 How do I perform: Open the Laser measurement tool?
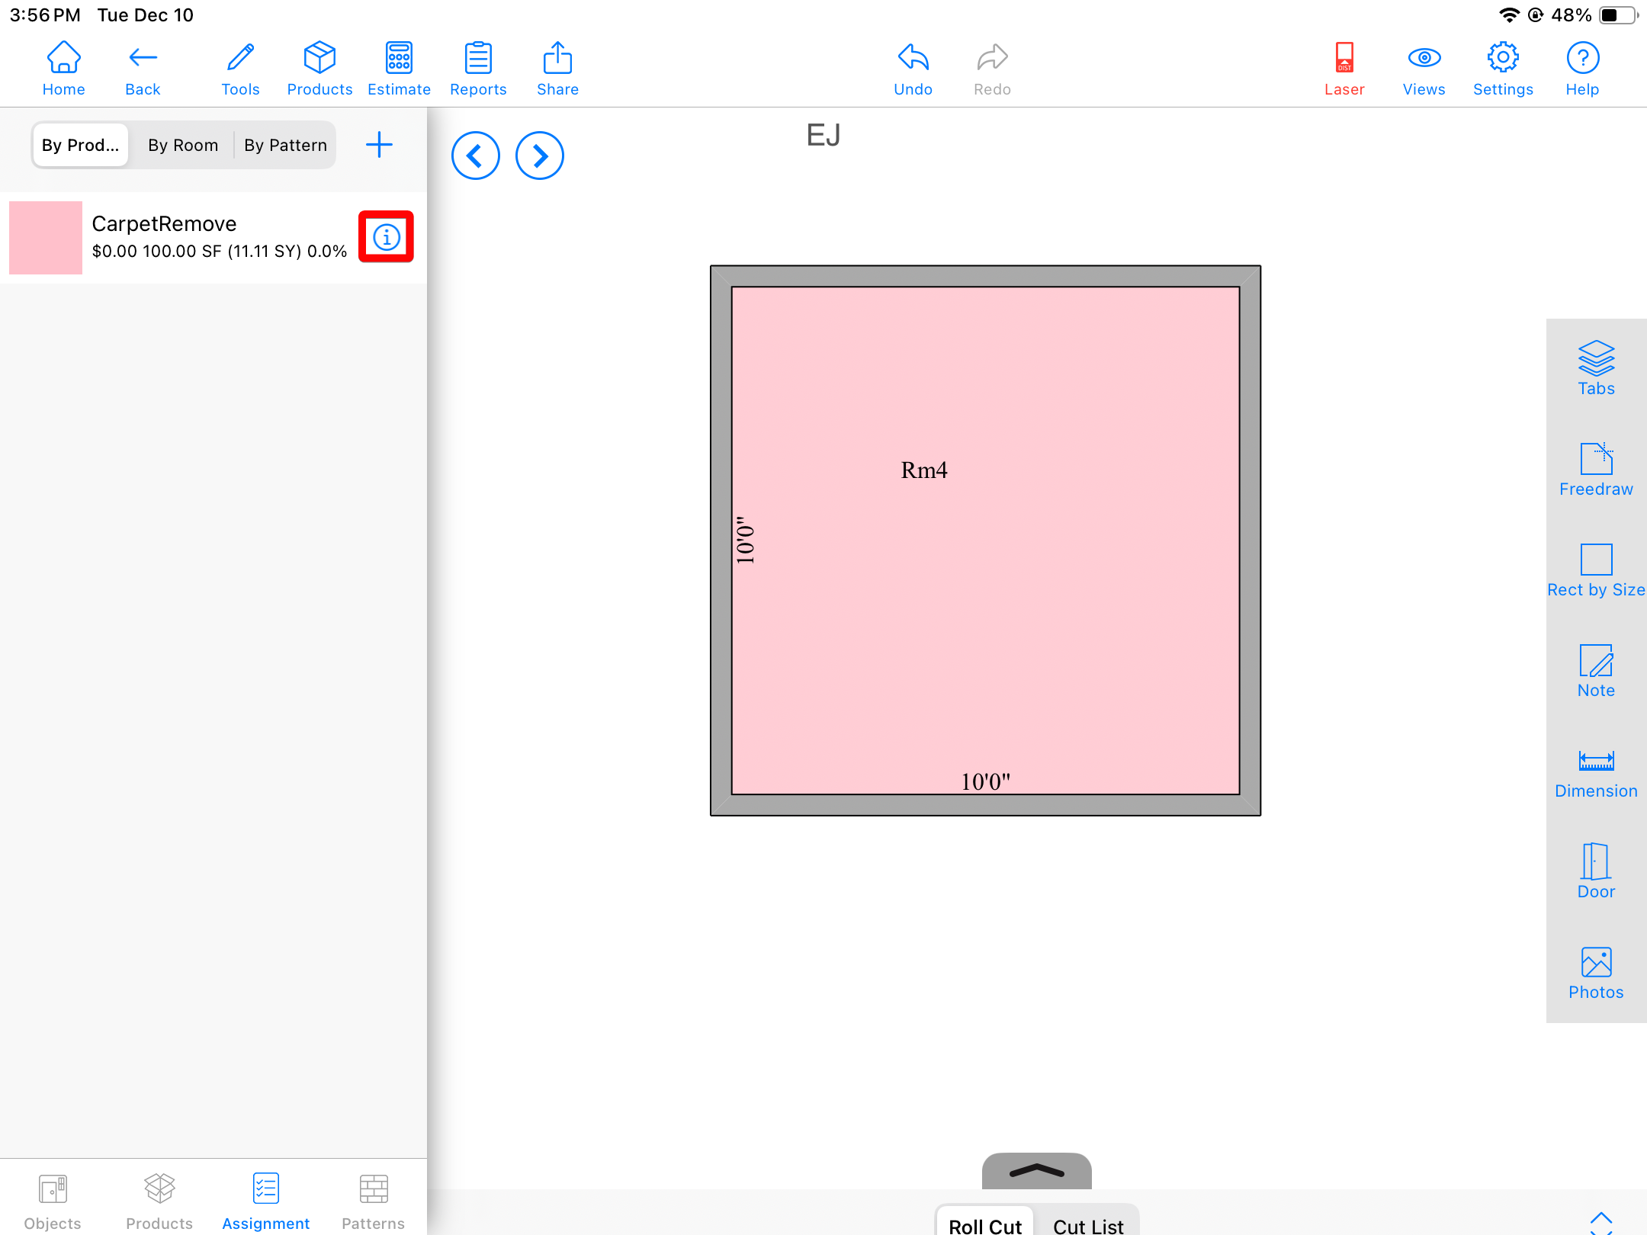tap(1344, 69)
